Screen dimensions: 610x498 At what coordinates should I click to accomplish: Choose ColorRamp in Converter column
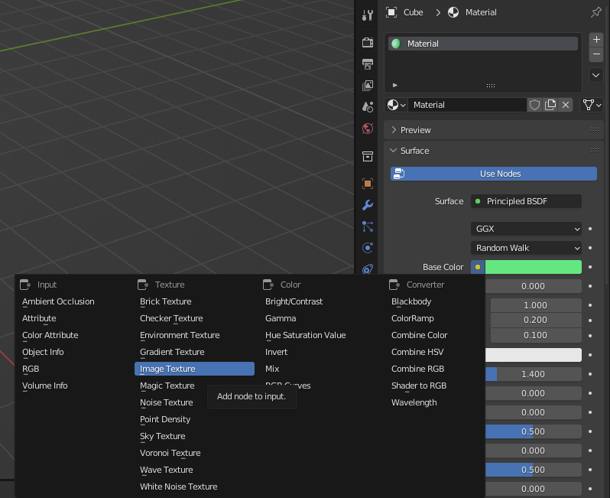pos(412,318)
